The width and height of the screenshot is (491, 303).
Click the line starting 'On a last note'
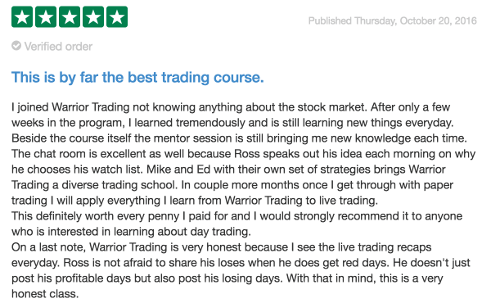[x=222, y=247]
